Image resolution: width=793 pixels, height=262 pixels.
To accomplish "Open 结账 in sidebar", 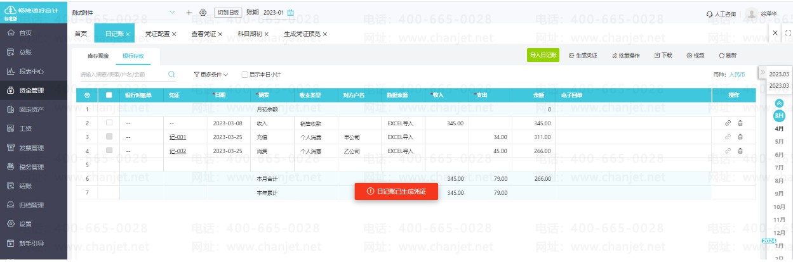I will click(x=34, y=186).
